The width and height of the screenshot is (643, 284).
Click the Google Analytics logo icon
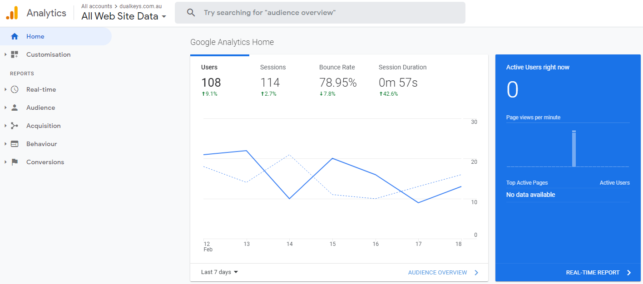[x=12, y=13]
